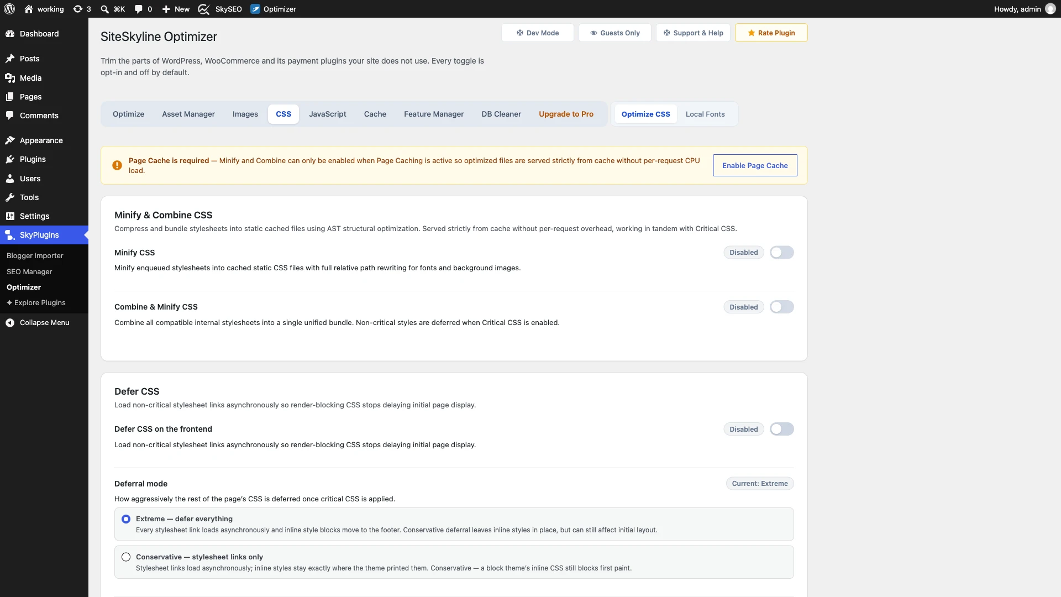Screen dimensions: 1061x597
Task: Open the Upgrade to Pro tab
Action: [566, 114]
